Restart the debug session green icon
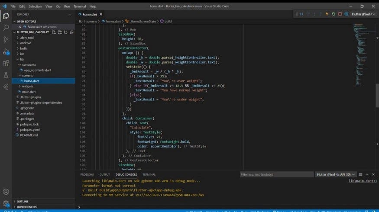Screen dimensions: 379x212 coord(334,14)
